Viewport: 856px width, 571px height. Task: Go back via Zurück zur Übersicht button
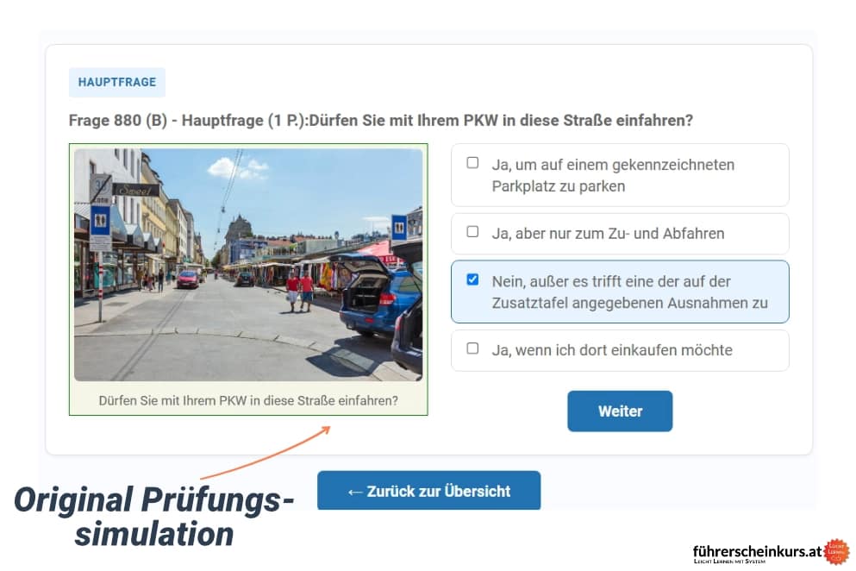tap(428, 490)
